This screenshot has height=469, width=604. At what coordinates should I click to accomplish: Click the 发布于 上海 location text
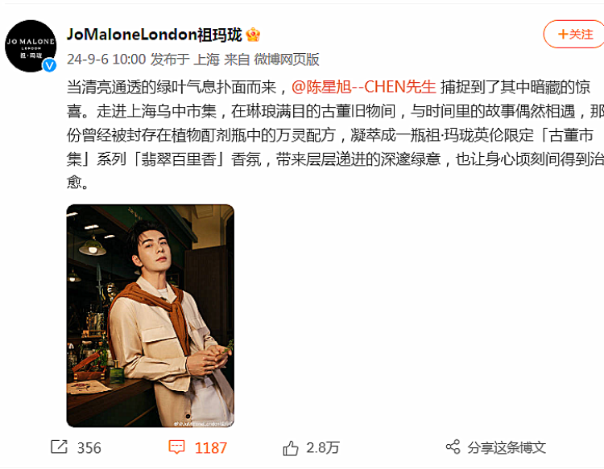185,60
